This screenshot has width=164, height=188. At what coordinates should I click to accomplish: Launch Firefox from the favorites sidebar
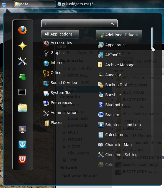tap(22, 30)
